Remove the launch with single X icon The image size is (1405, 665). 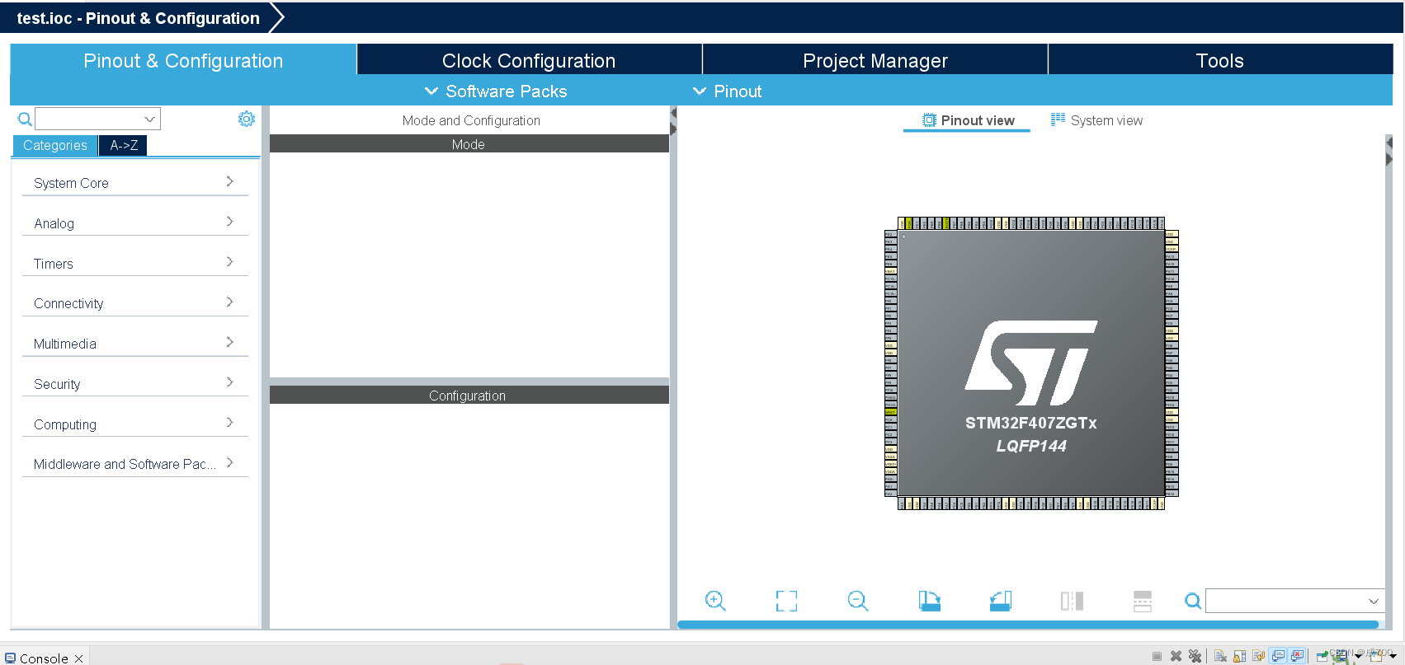(x=1176, y=656)
